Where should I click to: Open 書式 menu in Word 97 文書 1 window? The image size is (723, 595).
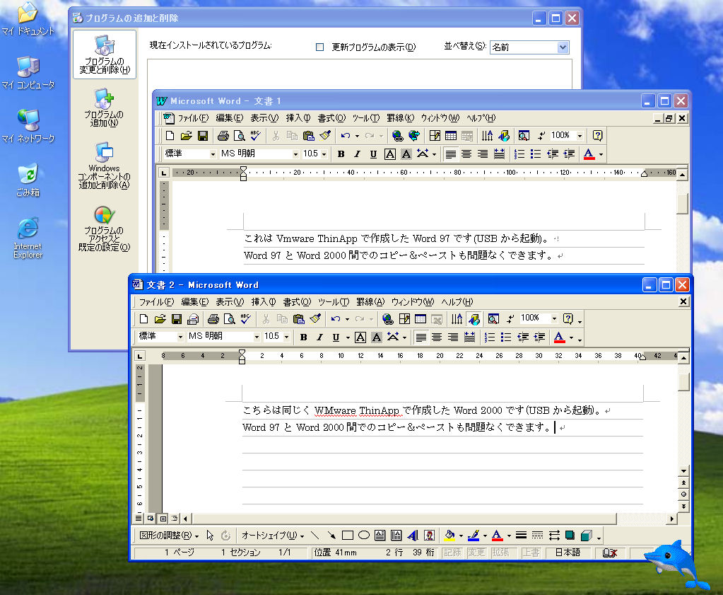point(331,118)
